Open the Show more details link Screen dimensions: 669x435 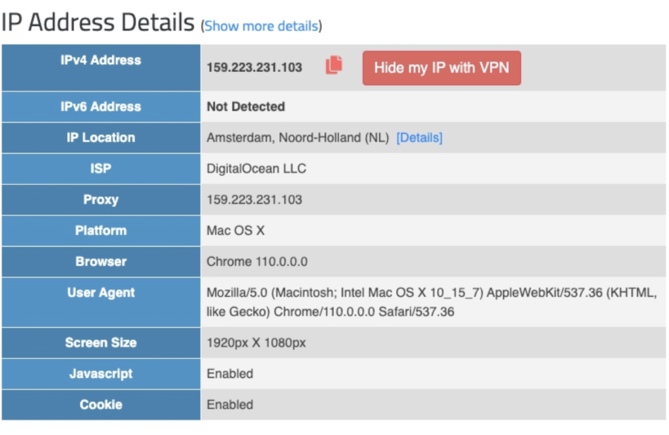tap(261, 26)
